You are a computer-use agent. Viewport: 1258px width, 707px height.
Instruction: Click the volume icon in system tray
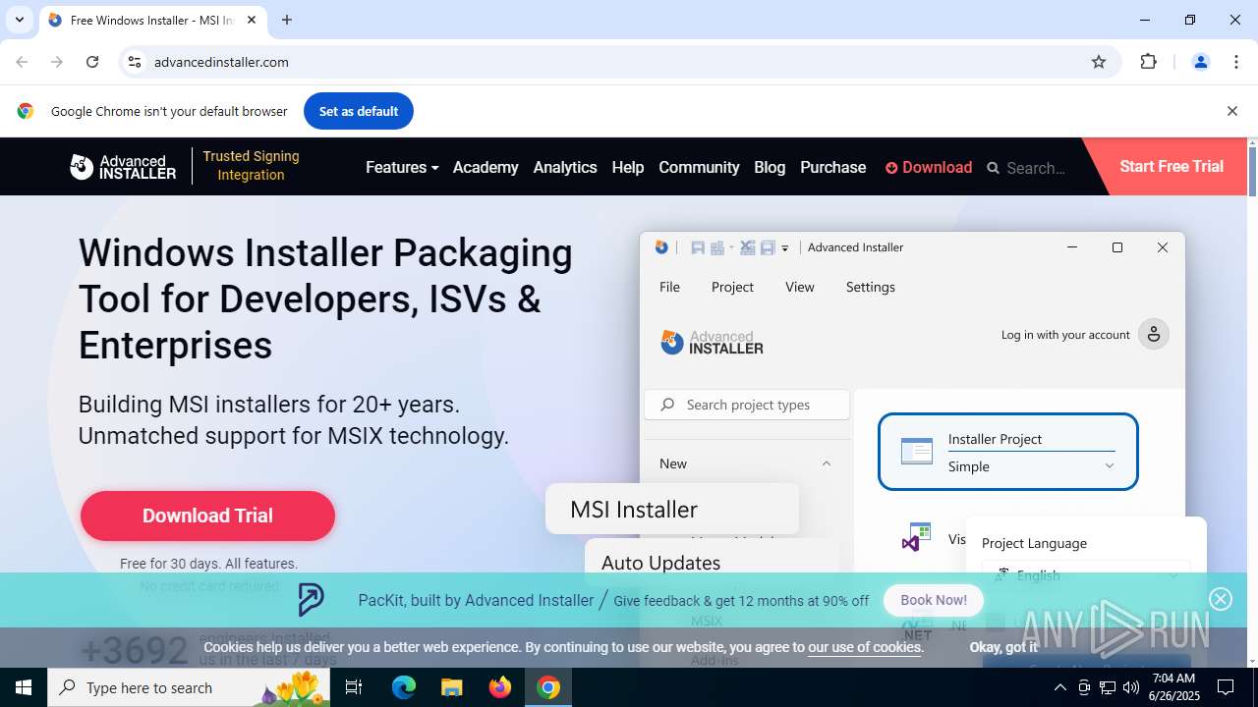tap(1131, 687)
